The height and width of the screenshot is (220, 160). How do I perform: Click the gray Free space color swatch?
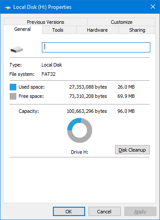(13, 97)
